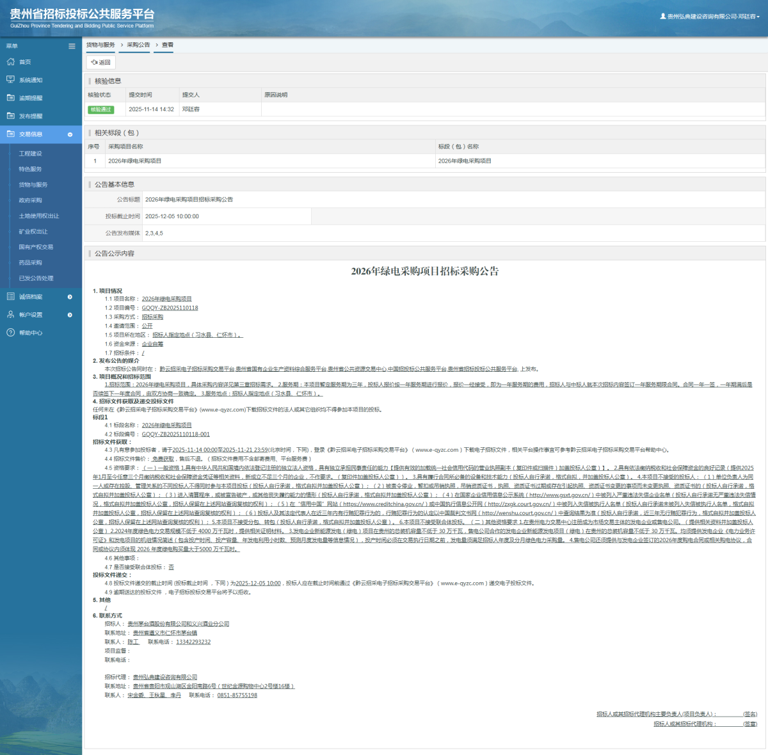Screen dimensions: 768x755
Task: Select 政府采购 in the sidebar submenu
Action: (x=30, y=200)
